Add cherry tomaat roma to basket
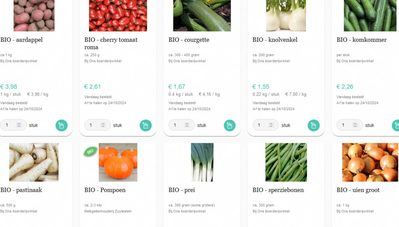Screen dimensions: 399x227 click(146, 125)
